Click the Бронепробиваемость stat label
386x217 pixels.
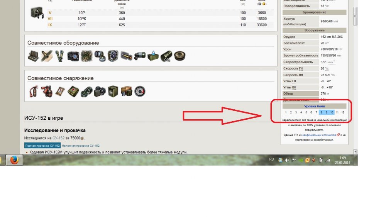pos(301,56)
